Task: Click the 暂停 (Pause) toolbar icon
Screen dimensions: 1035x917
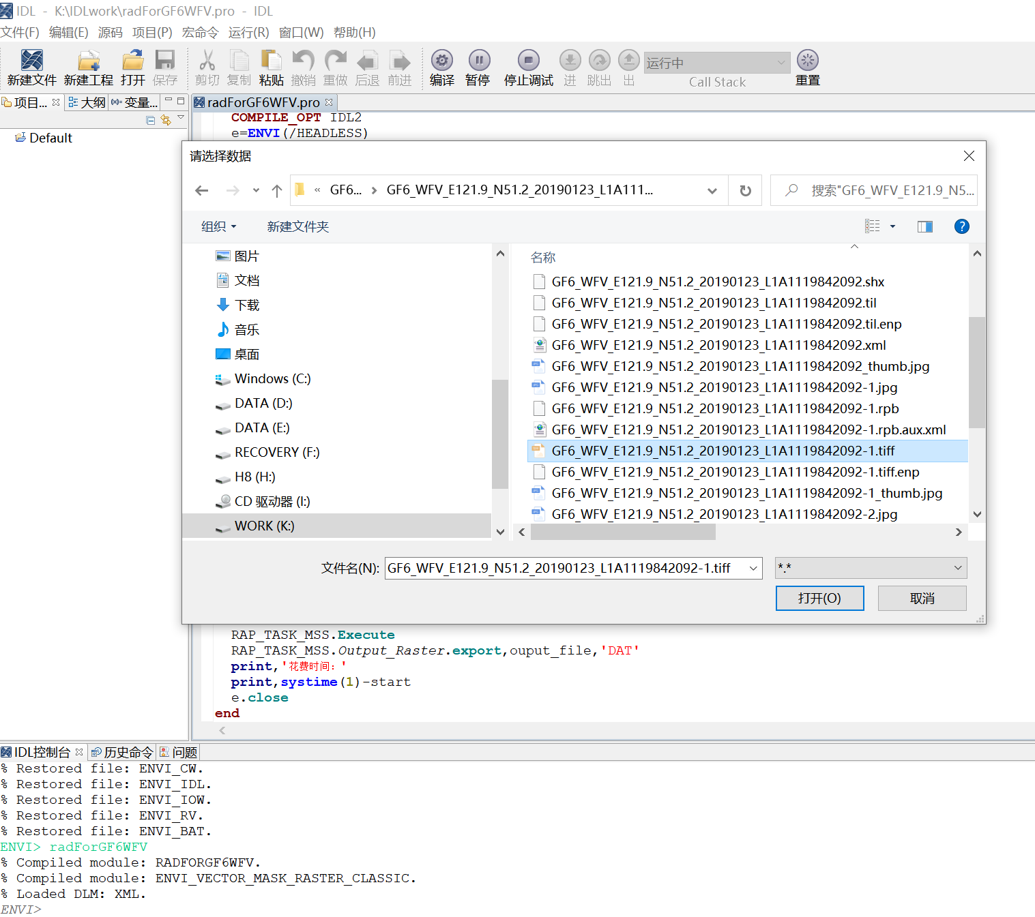Action: click(x=479, y=60)
